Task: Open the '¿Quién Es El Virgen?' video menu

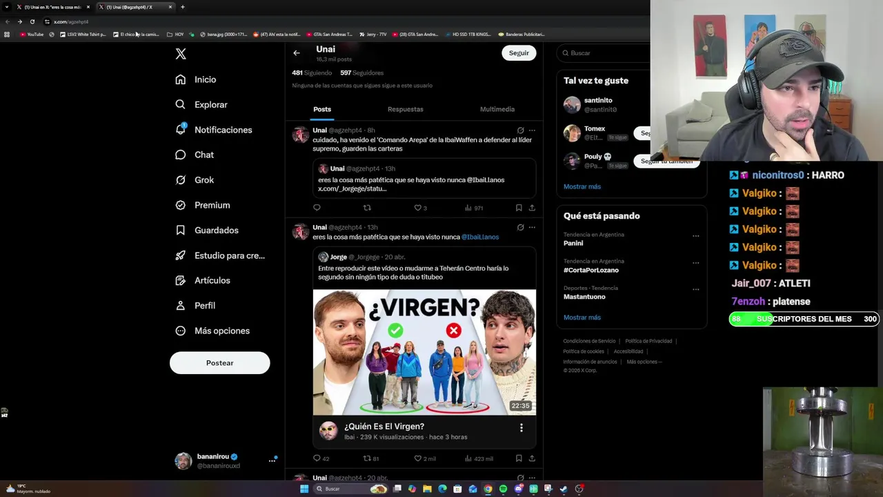Action: click(522, 428)
